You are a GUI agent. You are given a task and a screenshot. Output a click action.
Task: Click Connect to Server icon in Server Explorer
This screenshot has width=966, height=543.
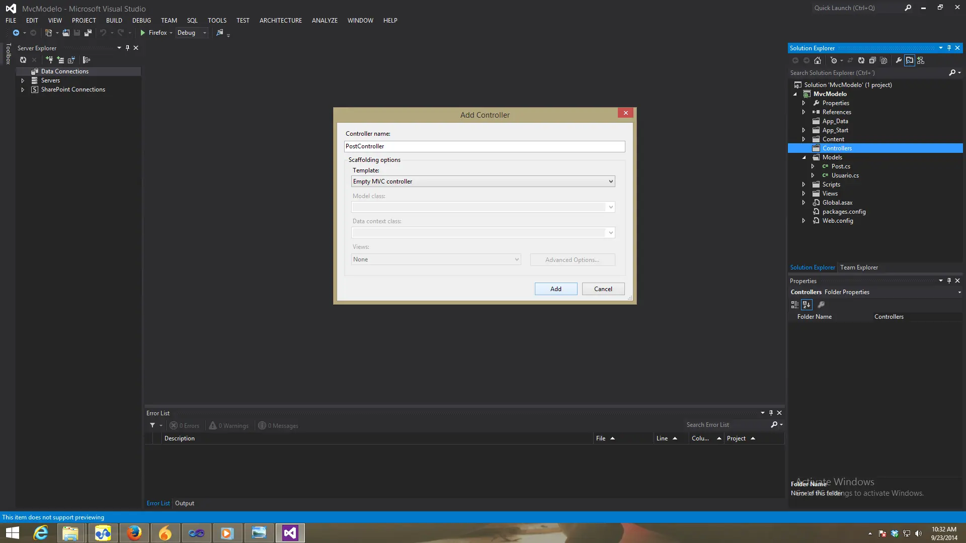60,60
